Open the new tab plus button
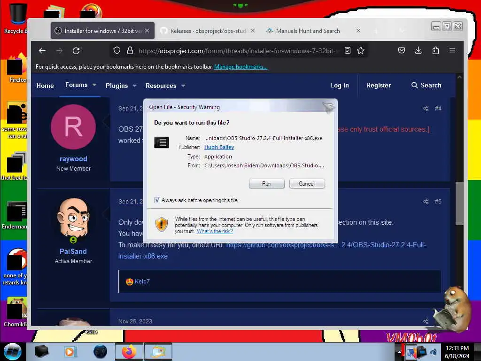 point(376,31)
